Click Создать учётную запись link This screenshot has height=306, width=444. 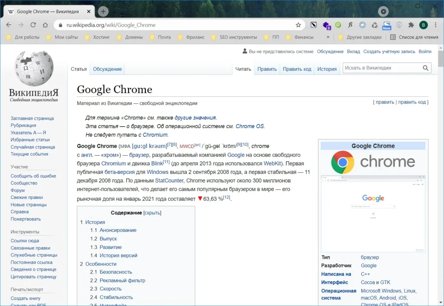[389, 52]
